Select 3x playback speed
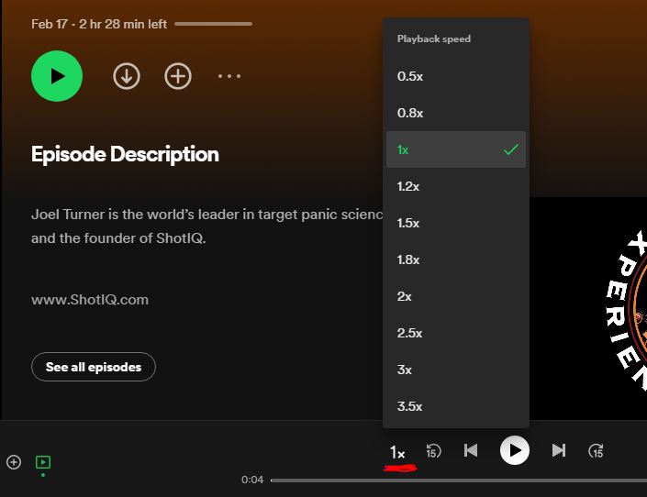Viewport: 647px width, 497px height. 456,370
